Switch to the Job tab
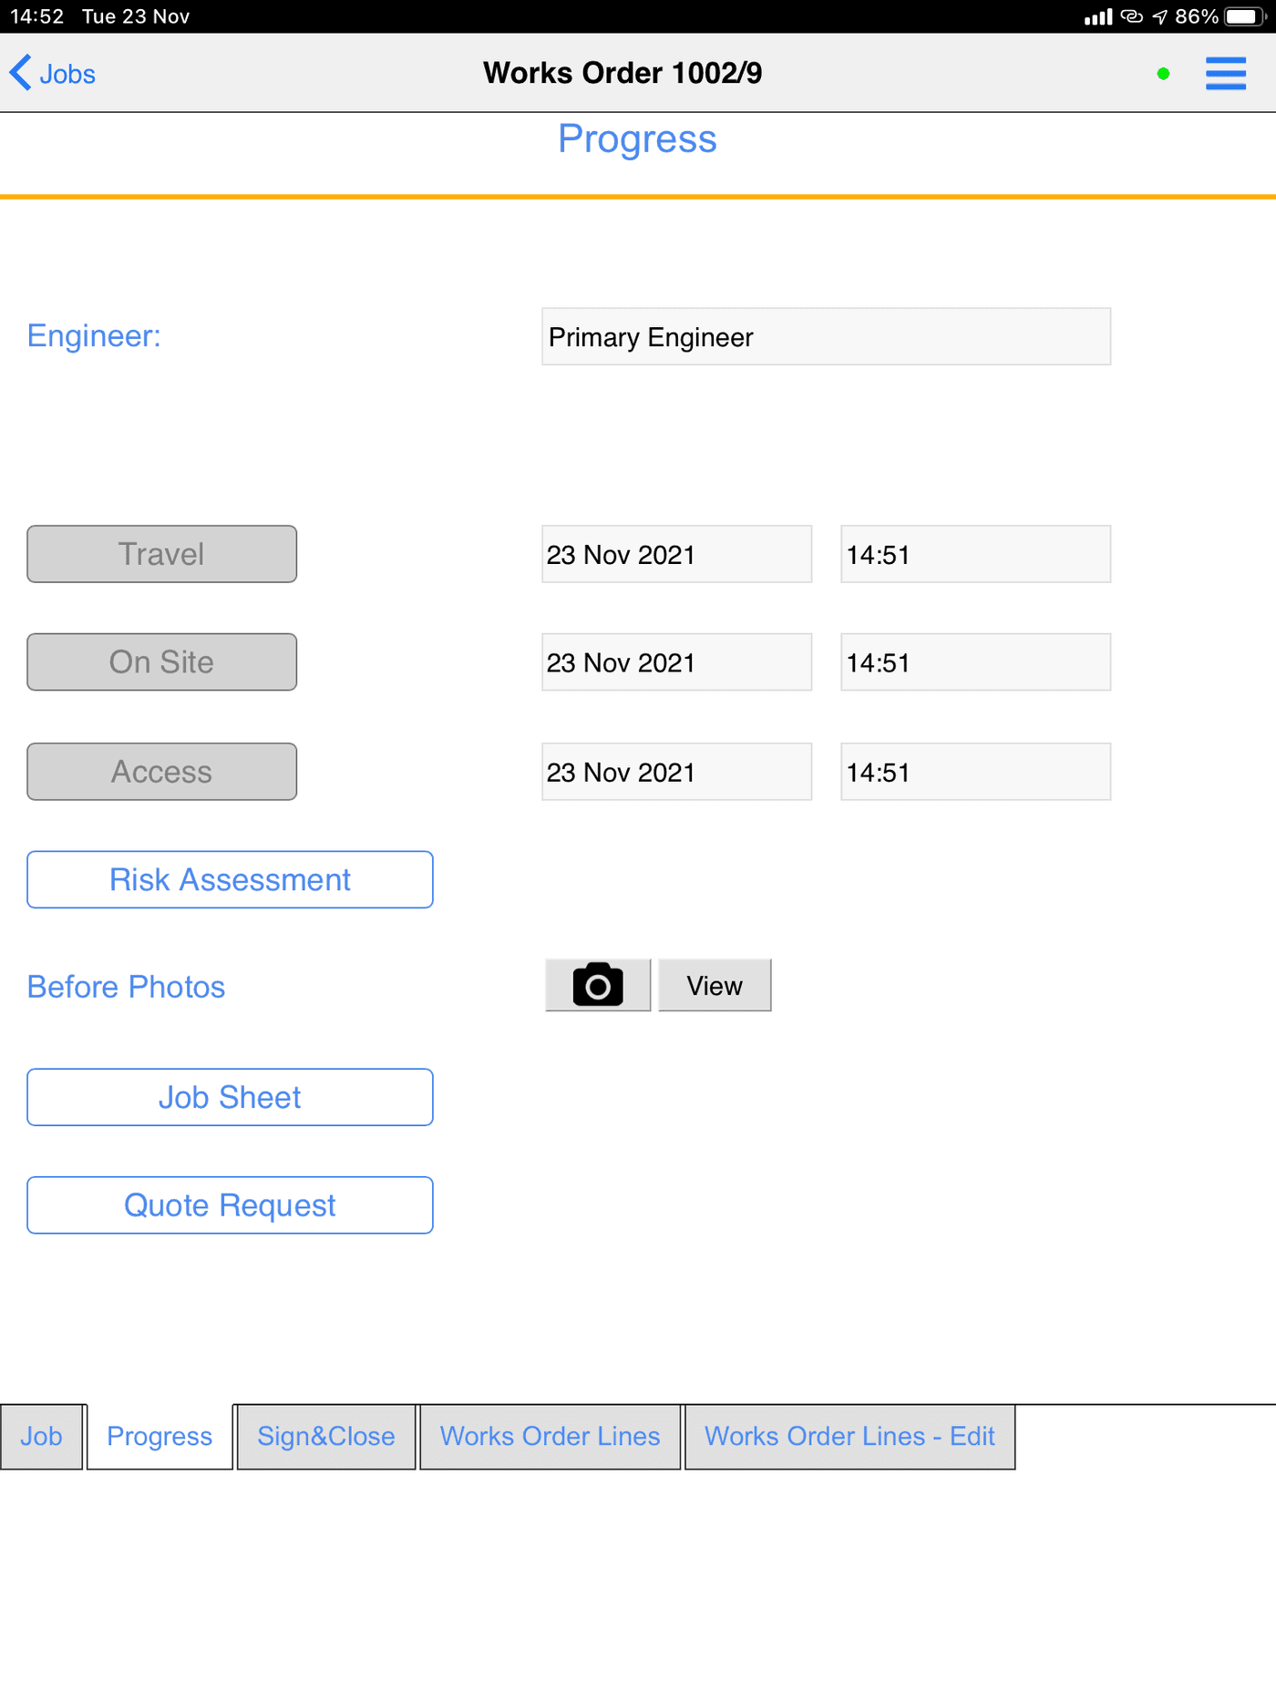The height and width of the screenshot is (1701, 1276). point(42,1437)
